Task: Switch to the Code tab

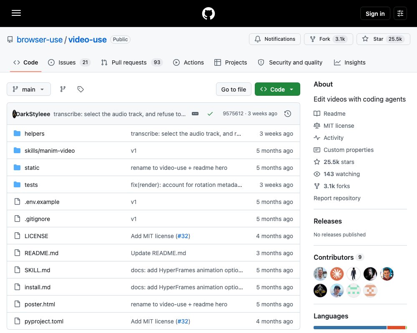Action: click(26, 62)
